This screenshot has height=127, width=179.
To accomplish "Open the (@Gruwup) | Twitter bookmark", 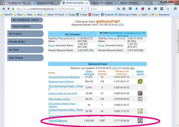I will [x=126, y=15].
